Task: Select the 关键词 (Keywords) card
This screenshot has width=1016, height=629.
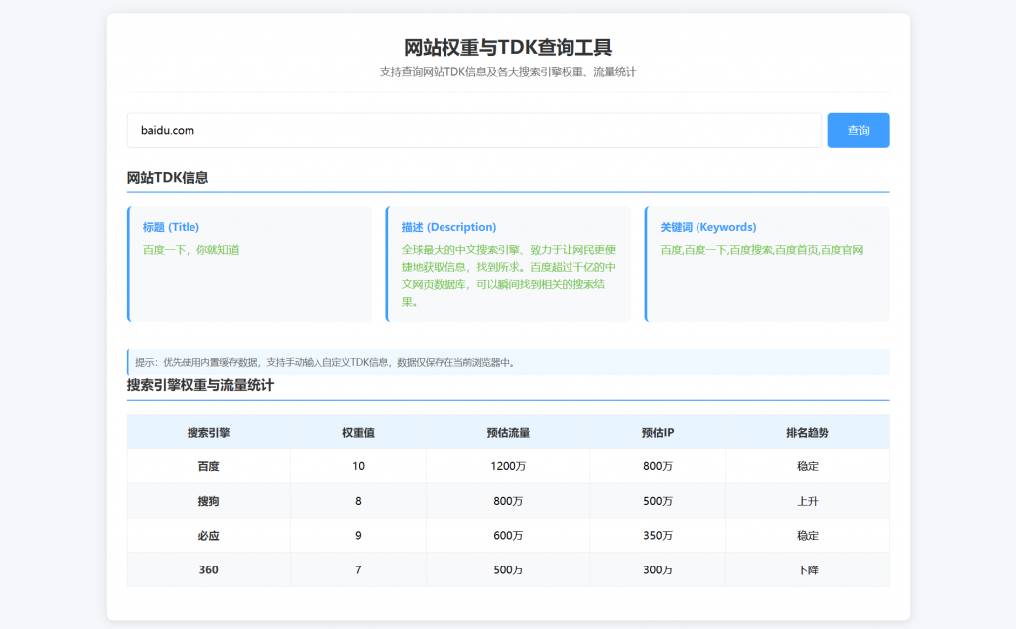Action: pos(766,264)
